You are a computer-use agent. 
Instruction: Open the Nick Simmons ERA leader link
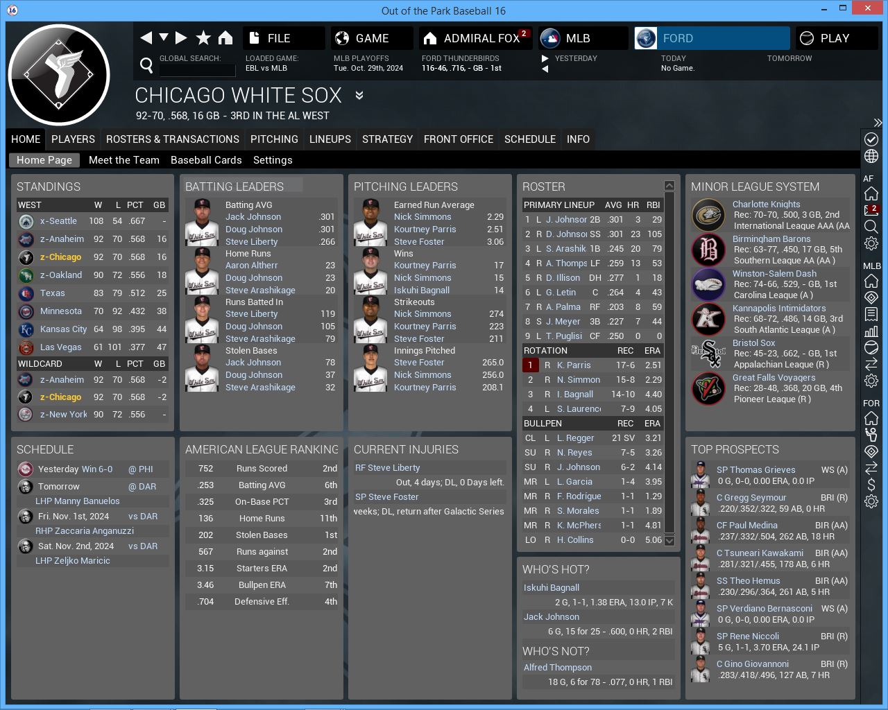tap(422, 217)
